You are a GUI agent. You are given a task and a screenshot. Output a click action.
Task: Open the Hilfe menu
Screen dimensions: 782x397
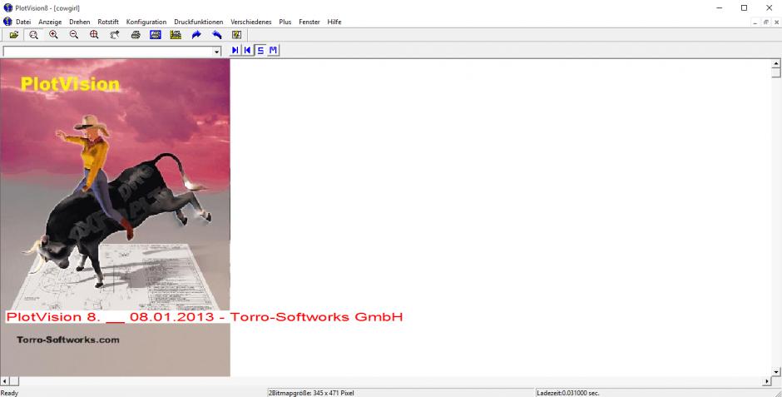pos(334,22)
